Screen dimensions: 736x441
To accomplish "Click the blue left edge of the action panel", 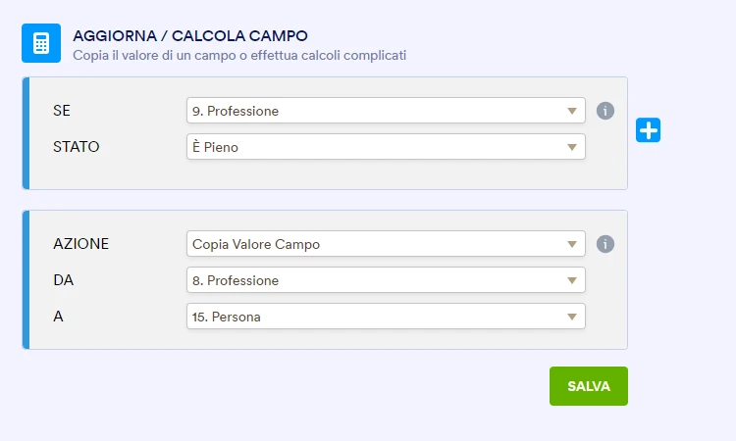I will pos(26,279).
